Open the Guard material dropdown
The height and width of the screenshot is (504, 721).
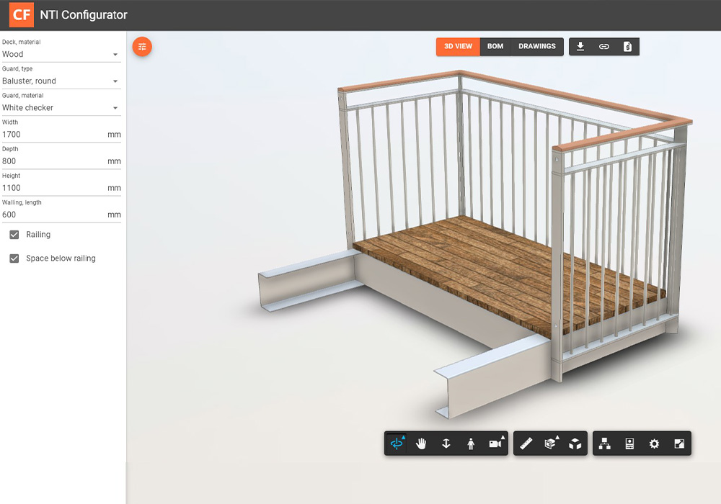pyautogui.click(x=61, y=108)
